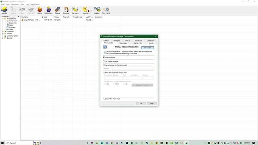Select the No proxy/socks radio button
Viewport: 258px width, 145px height.
[104, 58]
